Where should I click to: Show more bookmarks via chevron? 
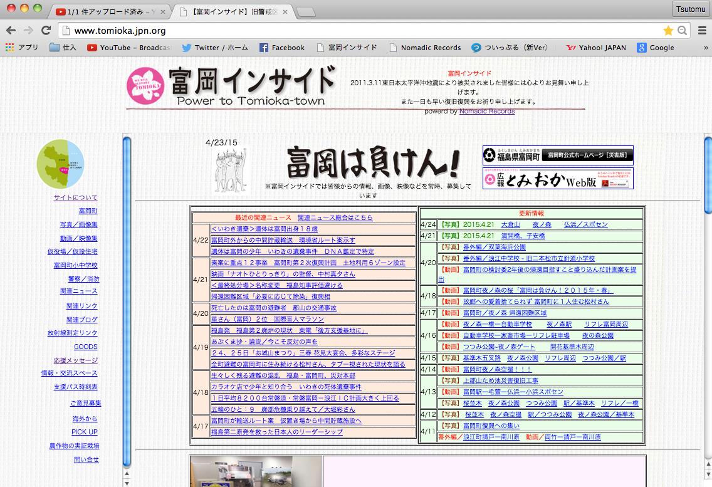[706, 47]
